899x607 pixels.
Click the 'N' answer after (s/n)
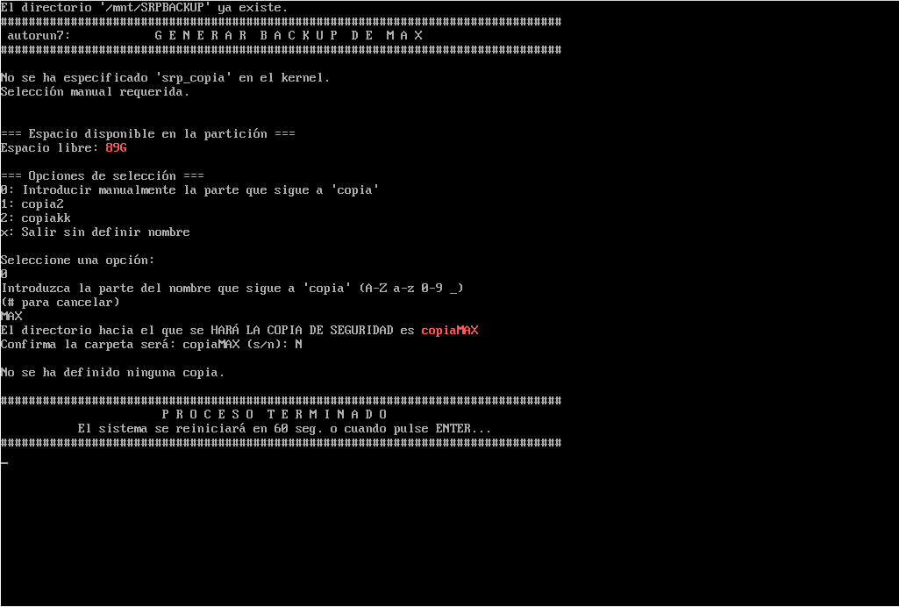tap(298, 345)
